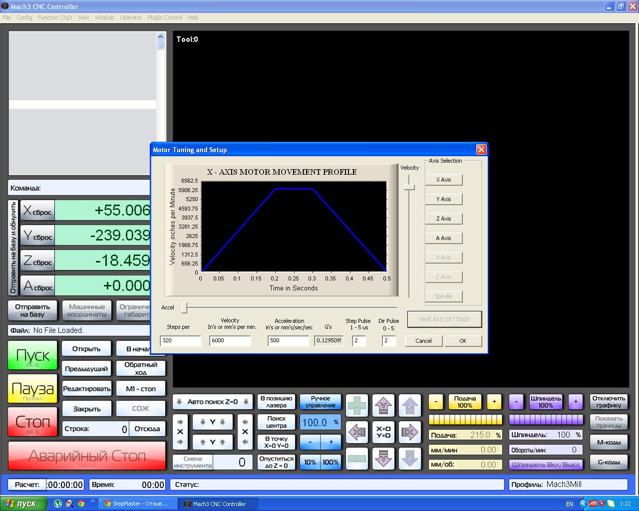The image size is (639, 511).
Task: Jog Z axis up with arrow icon
Action: tap(409, 406)
